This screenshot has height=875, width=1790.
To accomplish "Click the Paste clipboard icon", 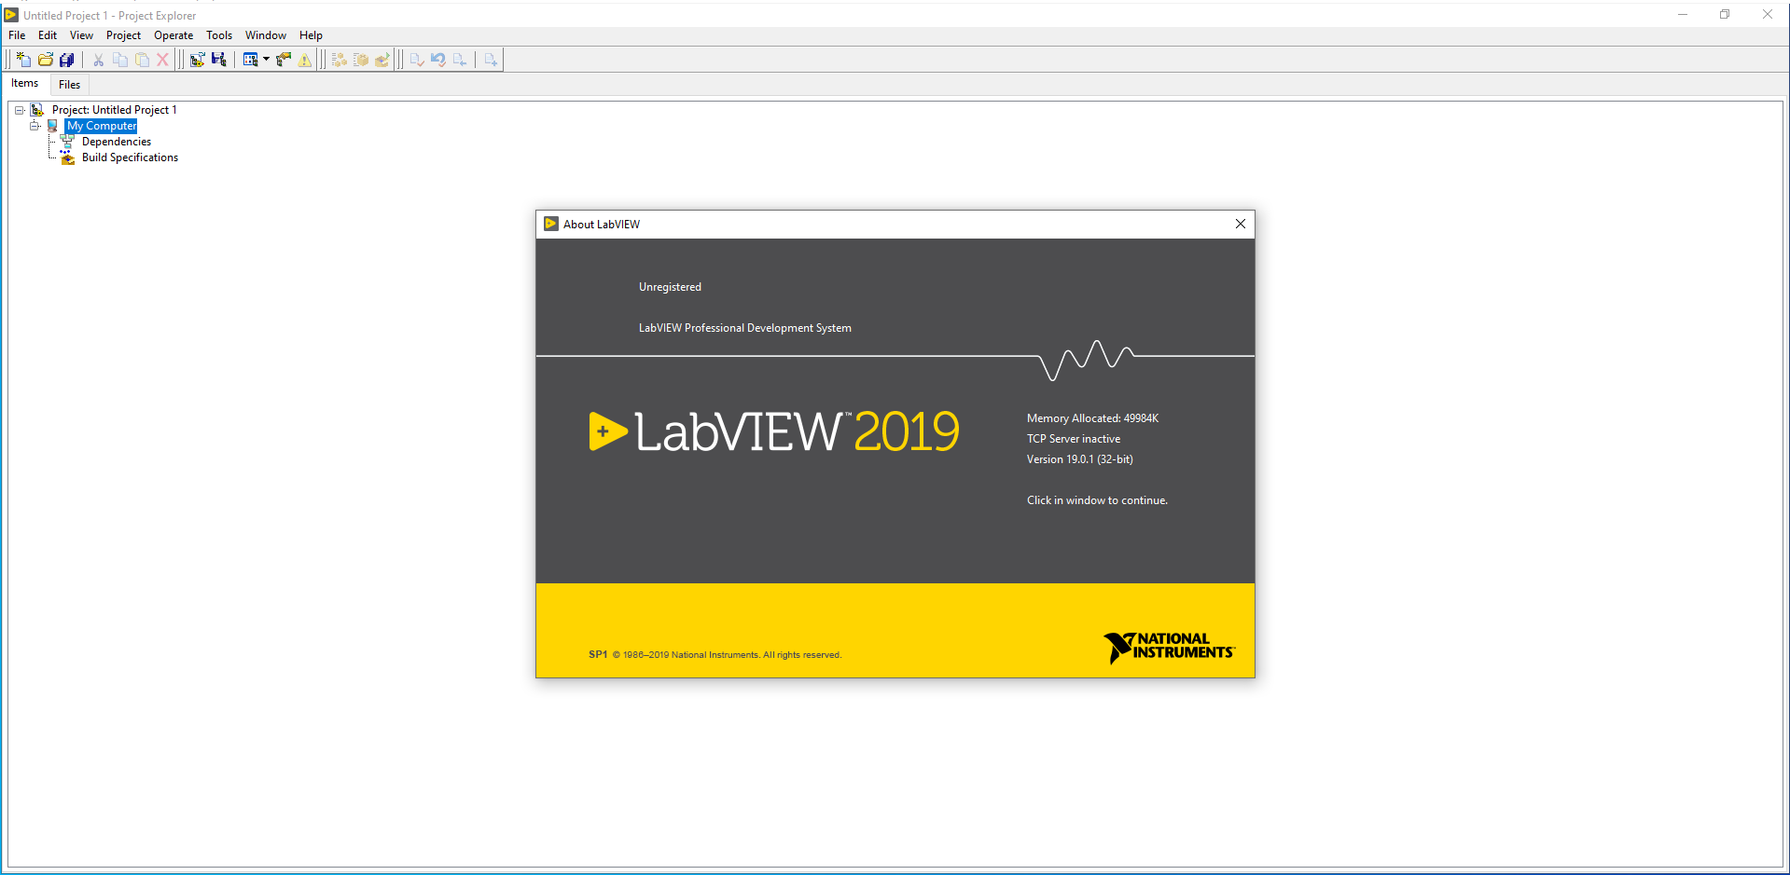I will click(142, 60).
